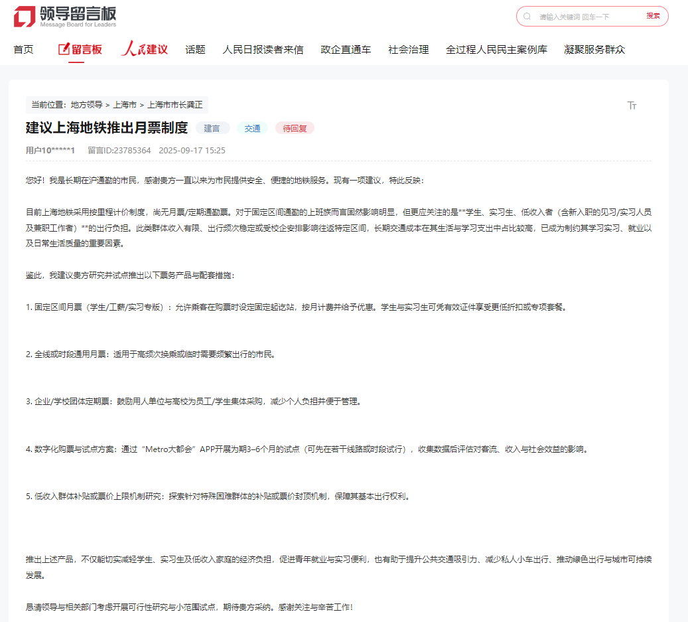The height and width of the screenshot is (622, 688).
Task: Click 上海市 breadcrumb link
Action: click(x=125, y=104)
